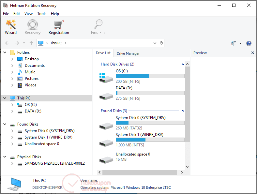Screen dimensions: 257x194
Task: Collapse the This PC tree node
Action: pyautogui.click(x=5, y=98)
